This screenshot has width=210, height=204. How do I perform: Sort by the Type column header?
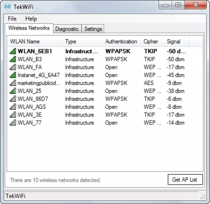(82, 42)
